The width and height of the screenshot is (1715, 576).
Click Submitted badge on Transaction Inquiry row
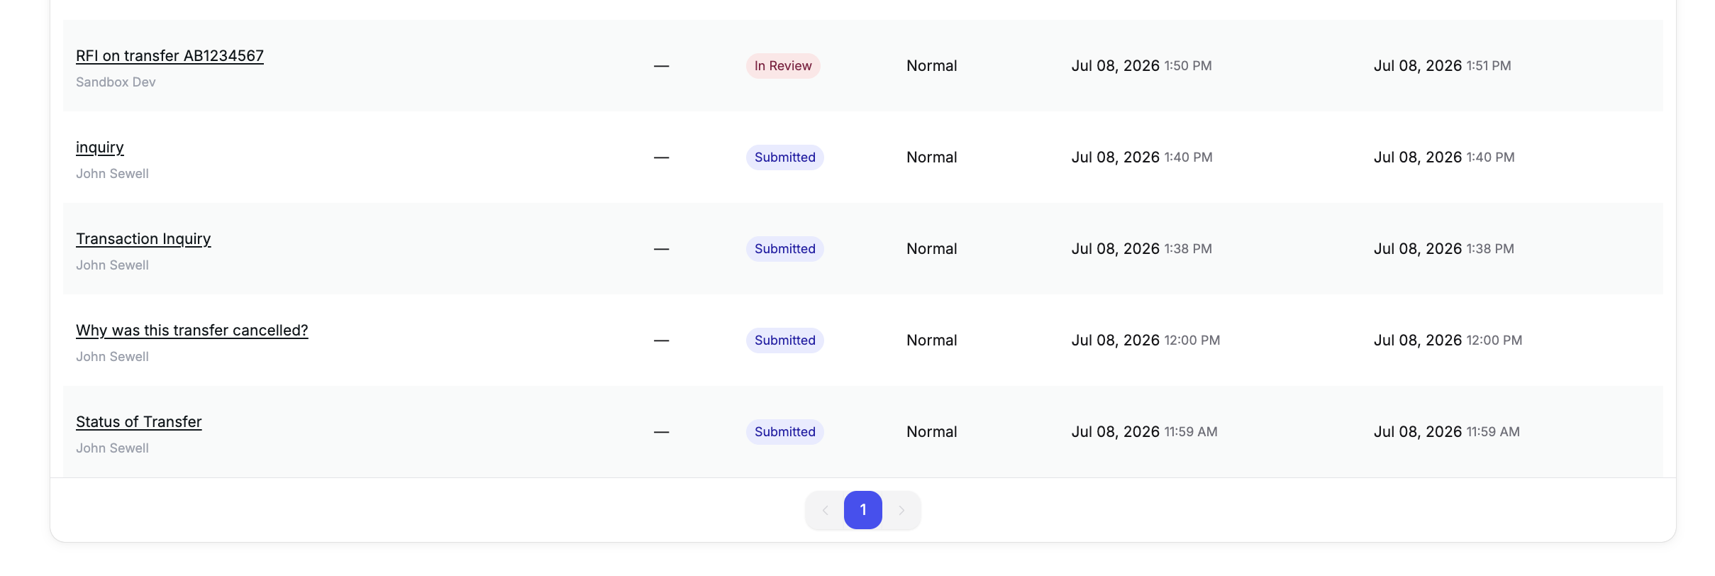(785, 249)
